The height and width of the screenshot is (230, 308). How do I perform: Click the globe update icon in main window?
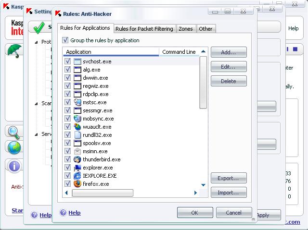(14, 147)
